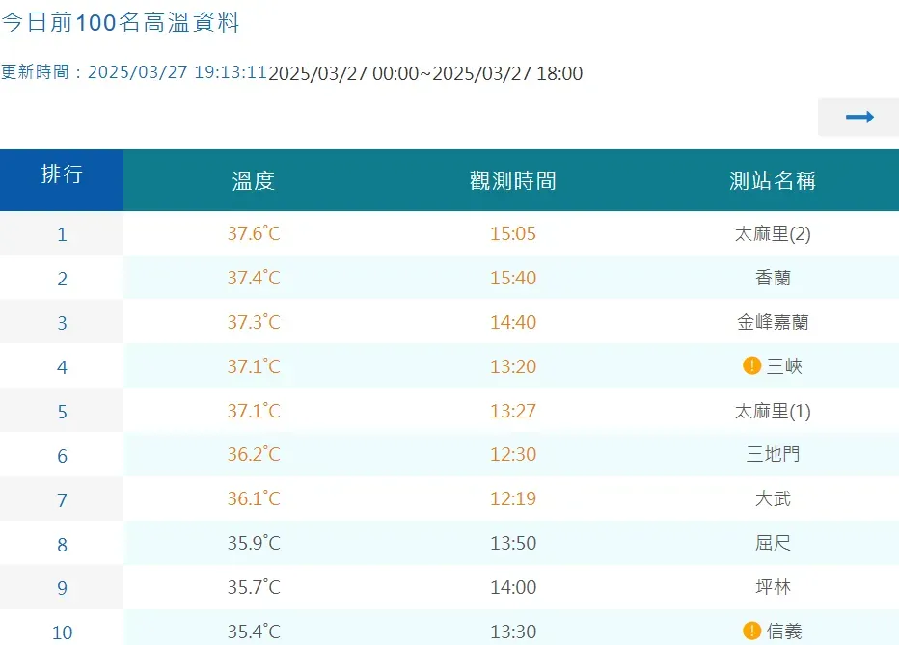This screenshot has height=645, width=899.
Task: Select the 溫度 column header
Action: tap(254, 180)
